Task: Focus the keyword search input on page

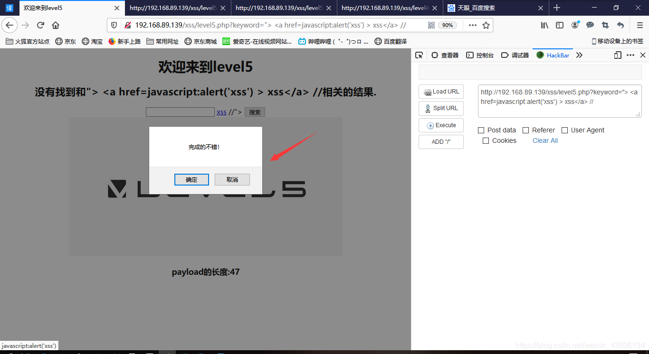Action: [x=180, y=112]
